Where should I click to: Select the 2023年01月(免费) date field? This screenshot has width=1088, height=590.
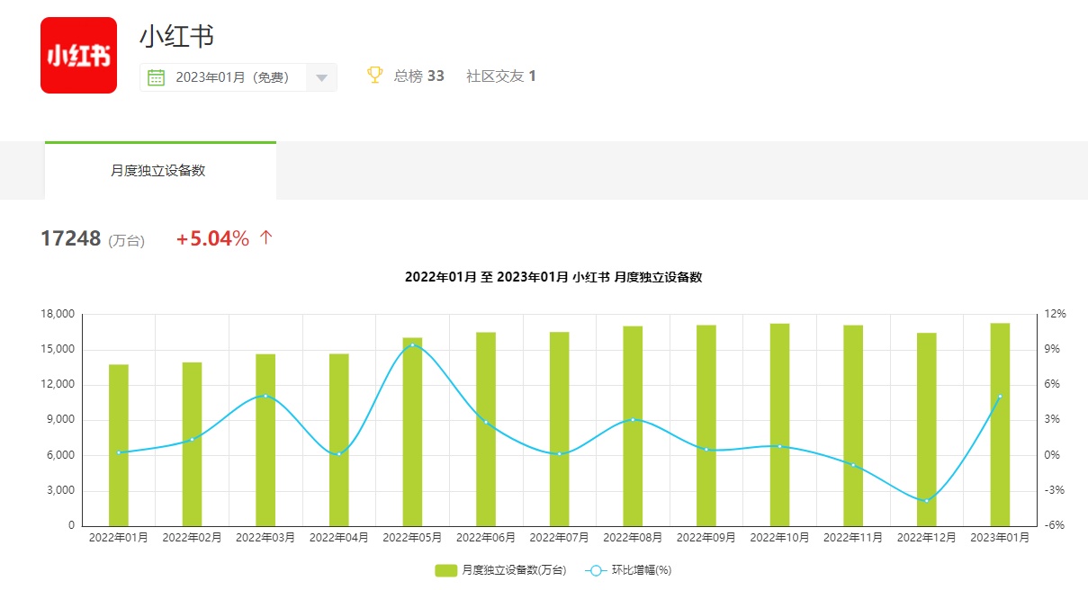[232, 77]
